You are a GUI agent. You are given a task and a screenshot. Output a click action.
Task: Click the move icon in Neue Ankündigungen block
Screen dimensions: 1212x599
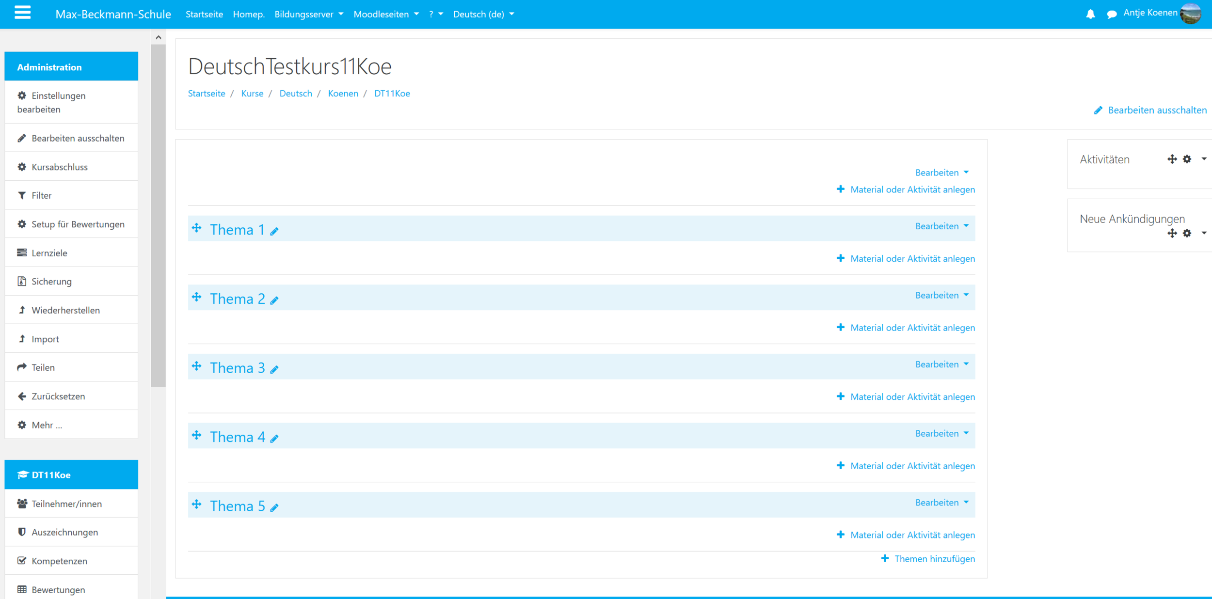tap(1172, 234)
